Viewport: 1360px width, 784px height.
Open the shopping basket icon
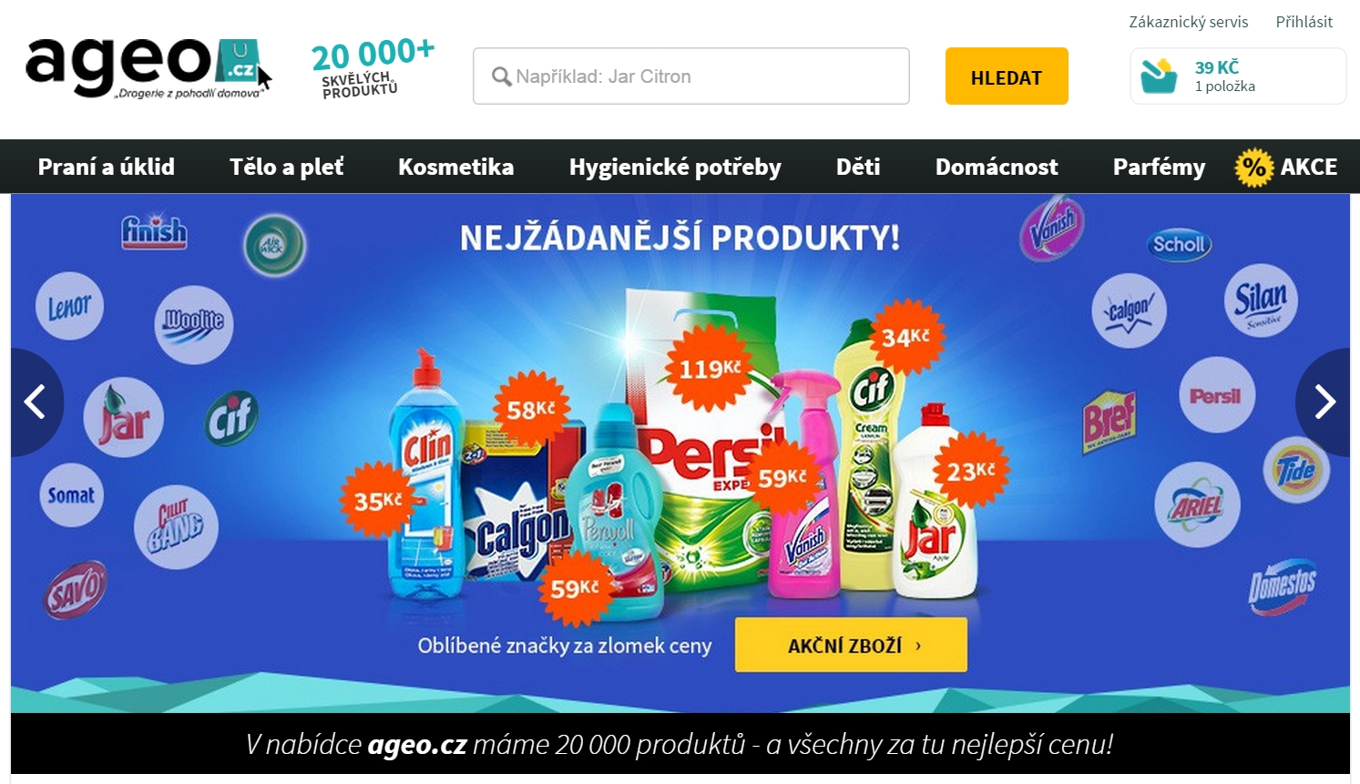1159,76
